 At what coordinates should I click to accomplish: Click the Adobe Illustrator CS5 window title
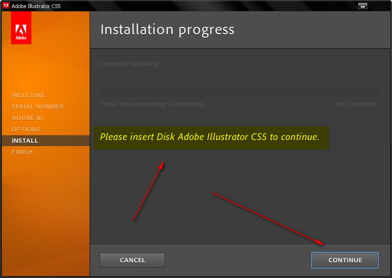tap(36, 6)
